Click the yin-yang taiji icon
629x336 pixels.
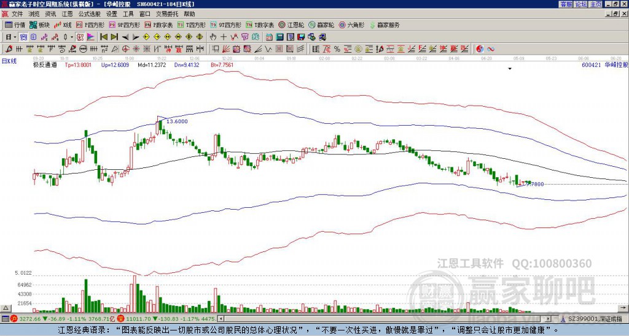[480, 49]
